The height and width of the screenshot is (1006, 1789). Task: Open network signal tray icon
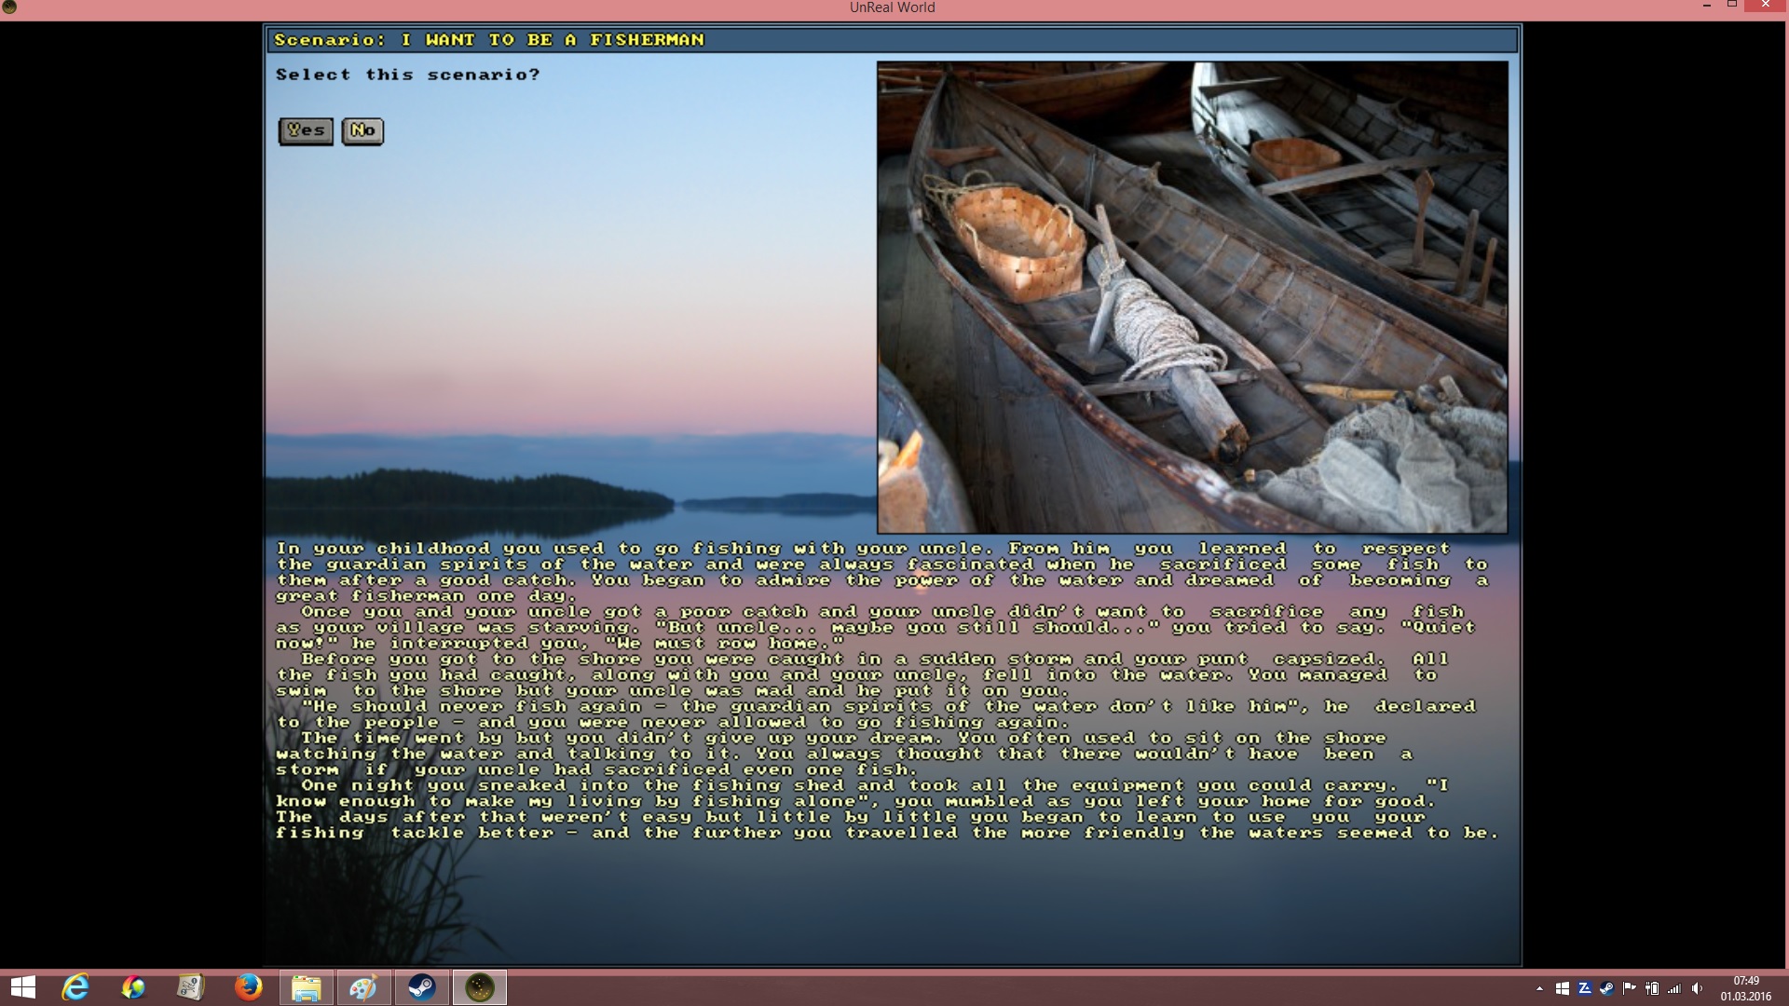click(x=1674, y=988)
